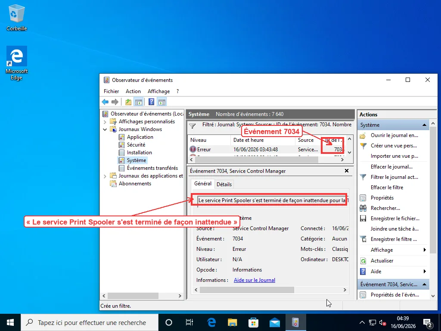Close the event preview pane
Image resolution: width=441 pixels, height=331 pixels.
[x=347, y=171]
